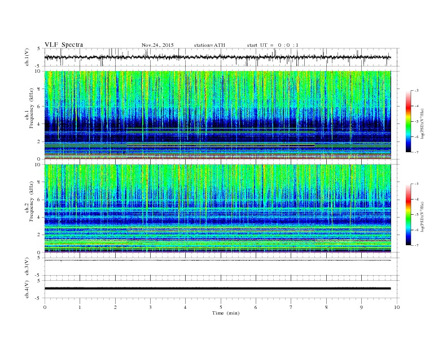Click the "-7" label on ch.2 color bar

tap(417, 245)
